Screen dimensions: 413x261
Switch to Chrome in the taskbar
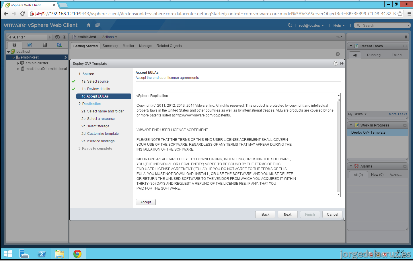[77, 254]
